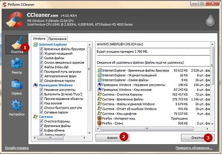Click IE icon beside Временные файлы браузера result
Image resolution: width=223 pixels, height=155 pixels.
click(100, 70)
